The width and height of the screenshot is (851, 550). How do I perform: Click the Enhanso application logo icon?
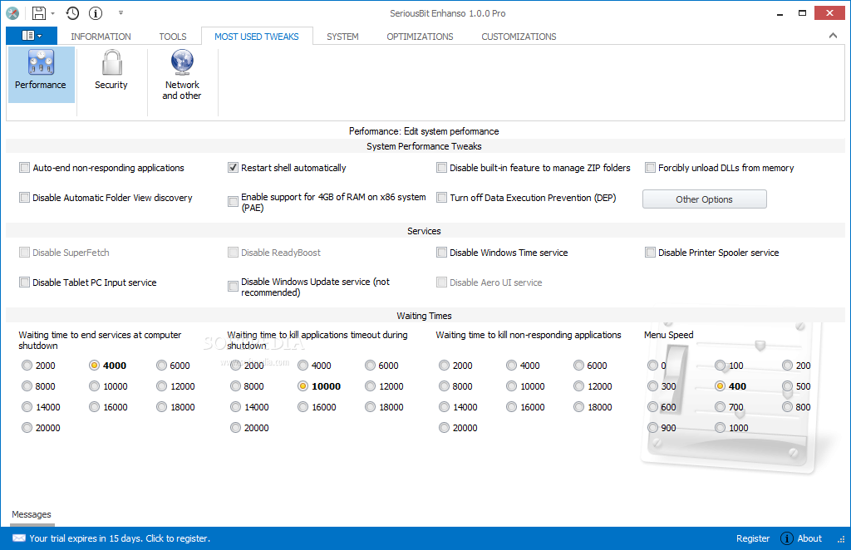(12, 13)
